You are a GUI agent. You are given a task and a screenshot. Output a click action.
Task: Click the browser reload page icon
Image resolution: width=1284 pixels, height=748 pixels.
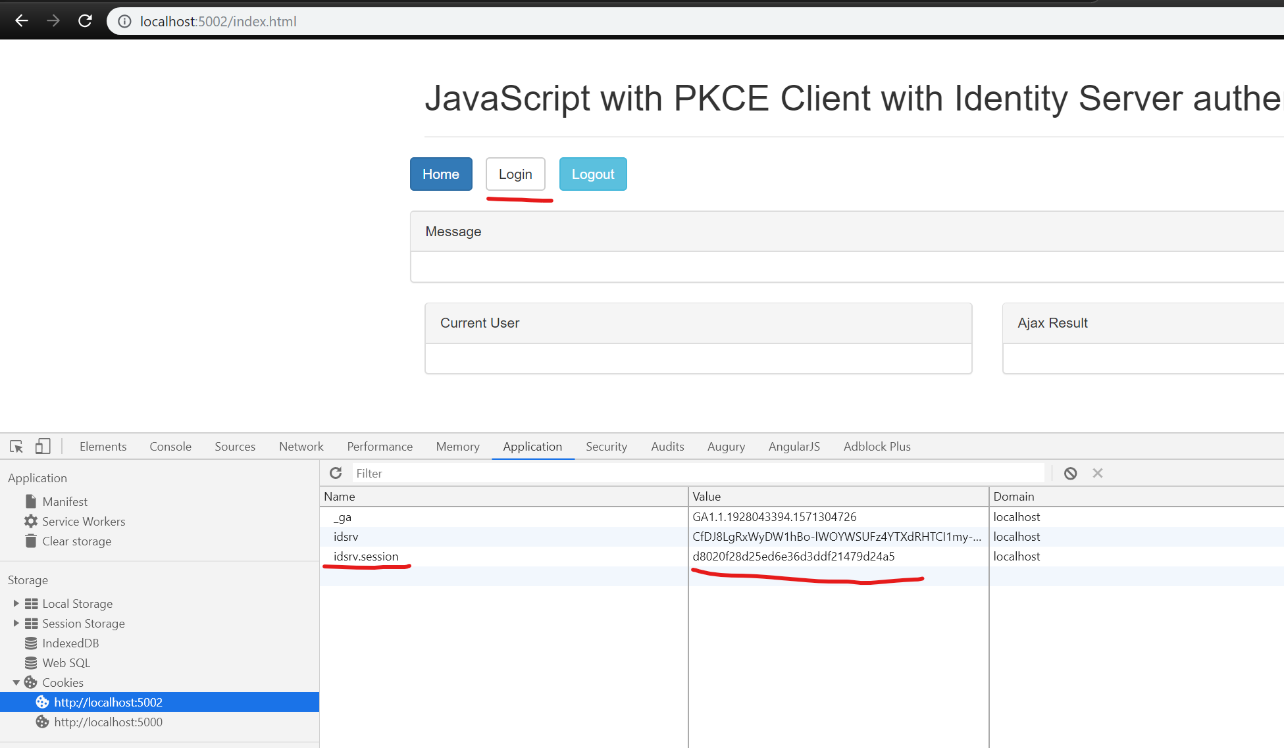pos(85,21)
